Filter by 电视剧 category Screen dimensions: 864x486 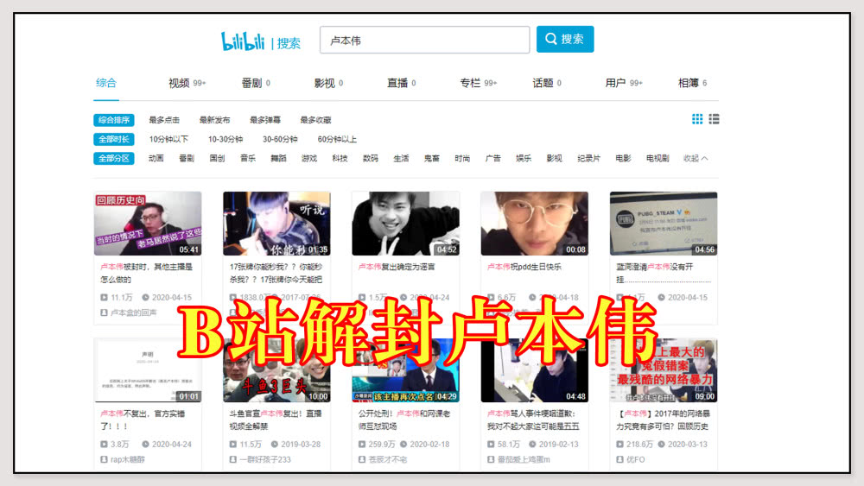pos(658,159)
